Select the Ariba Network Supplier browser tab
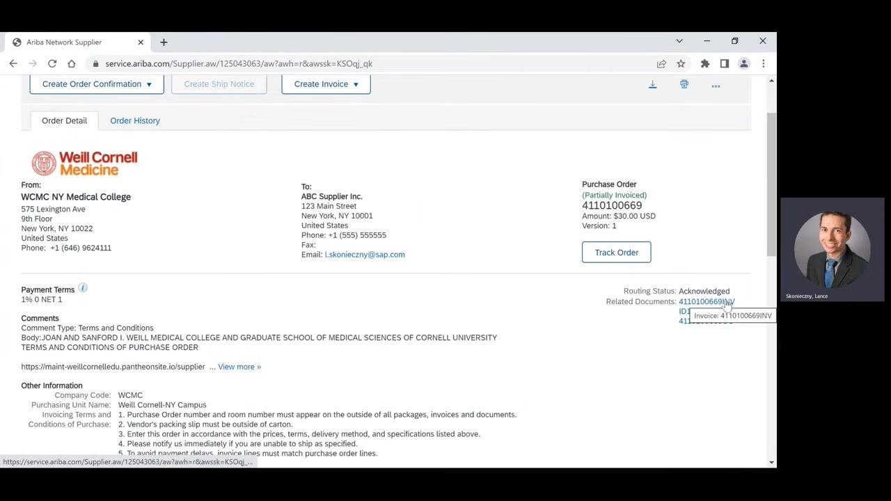Viewport: 891px width, 501px height. point(78,42)
